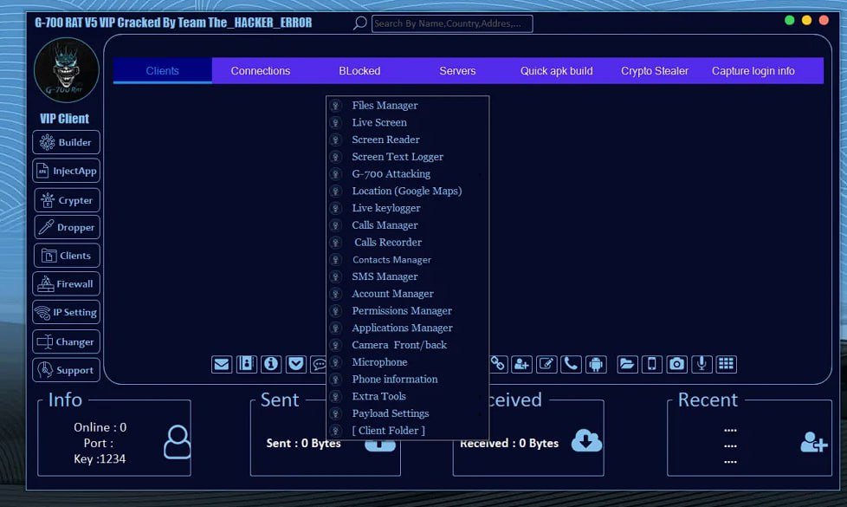Screen dimensions: 847x507
Task: Click the smartphone toolbar icon
Action: pos(652,364)
